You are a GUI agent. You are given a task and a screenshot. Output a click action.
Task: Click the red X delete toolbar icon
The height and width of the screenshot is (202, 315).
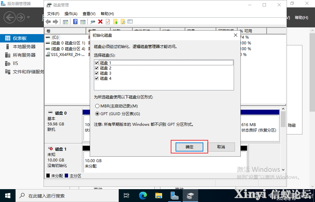(100, 22)
